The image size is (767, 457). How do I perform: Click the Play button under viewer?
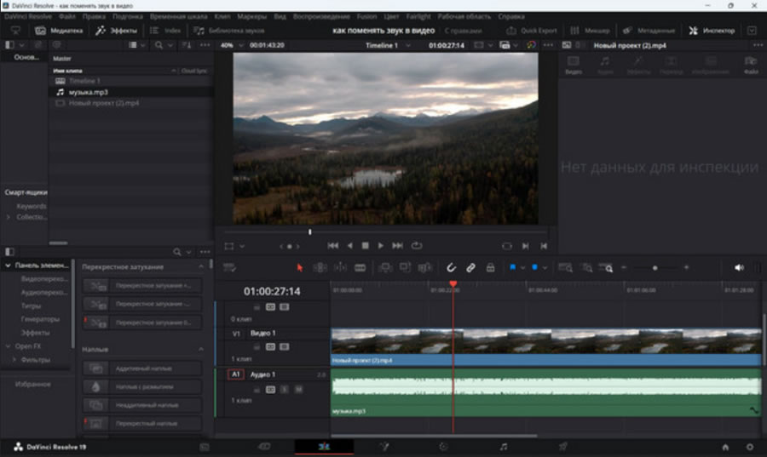click(x=381, y=246)
